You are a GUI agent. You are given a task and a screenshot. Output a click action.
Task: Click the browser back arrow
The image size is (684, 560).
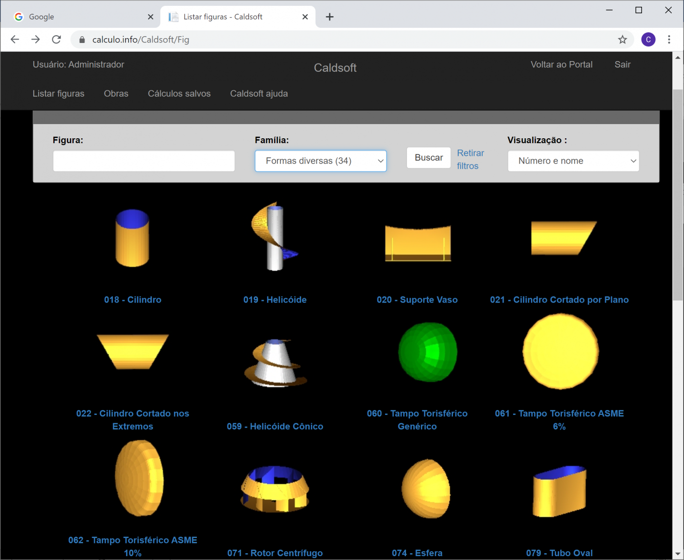[x=15, y=40]
